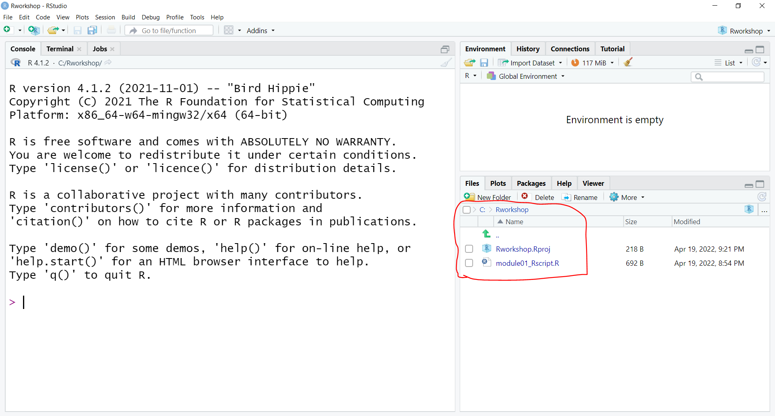The width and height of the screenshot is (775, 416).
Task: Save all open documents icon
Action: tap(92, 30)
